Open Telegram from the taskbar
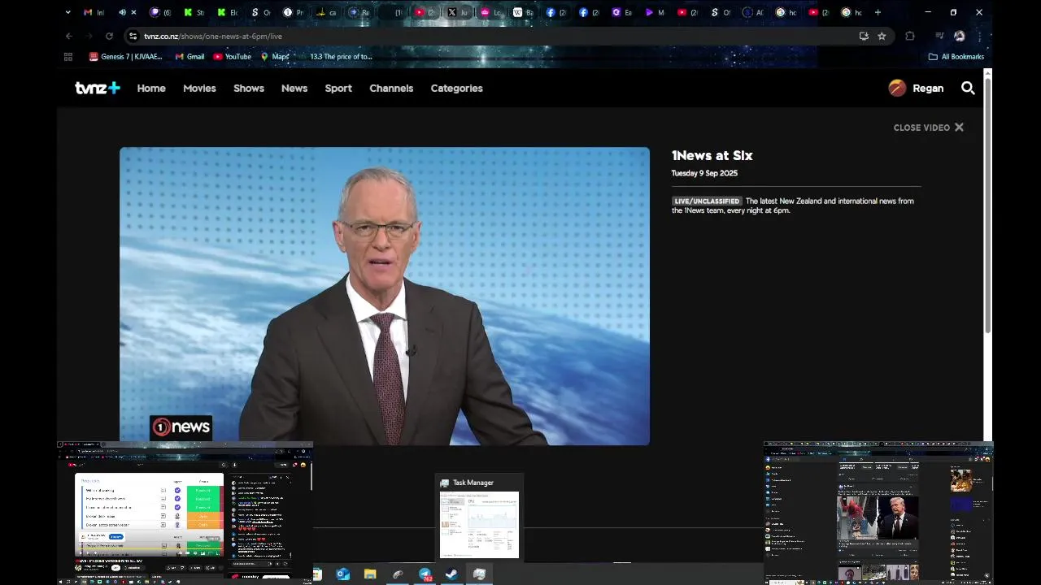This screenshot has width=1041, height=585. [x=425, y=574]
